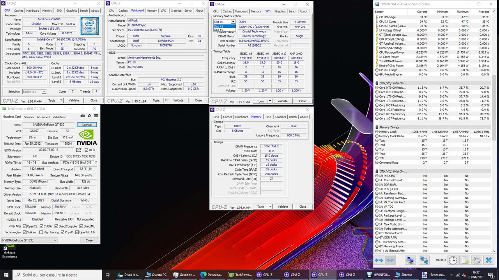Toggle DirectML checkbox
The width and height of the screenshot is (499, 280).
[x=81, y=226]
